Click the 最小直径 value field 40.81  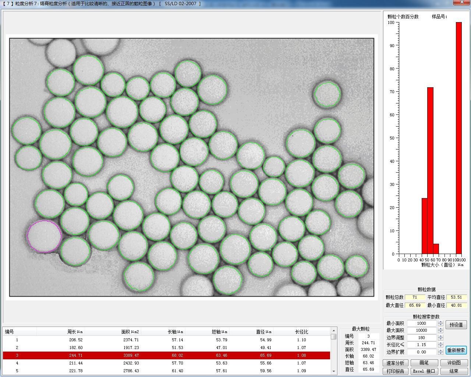point(456,305)
